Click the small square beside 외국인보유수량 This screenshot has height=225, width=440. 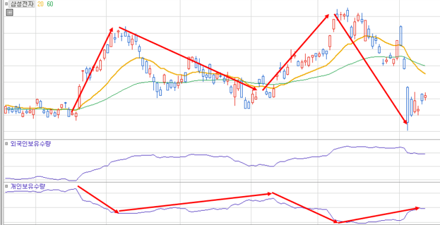[x=7, y=144]
